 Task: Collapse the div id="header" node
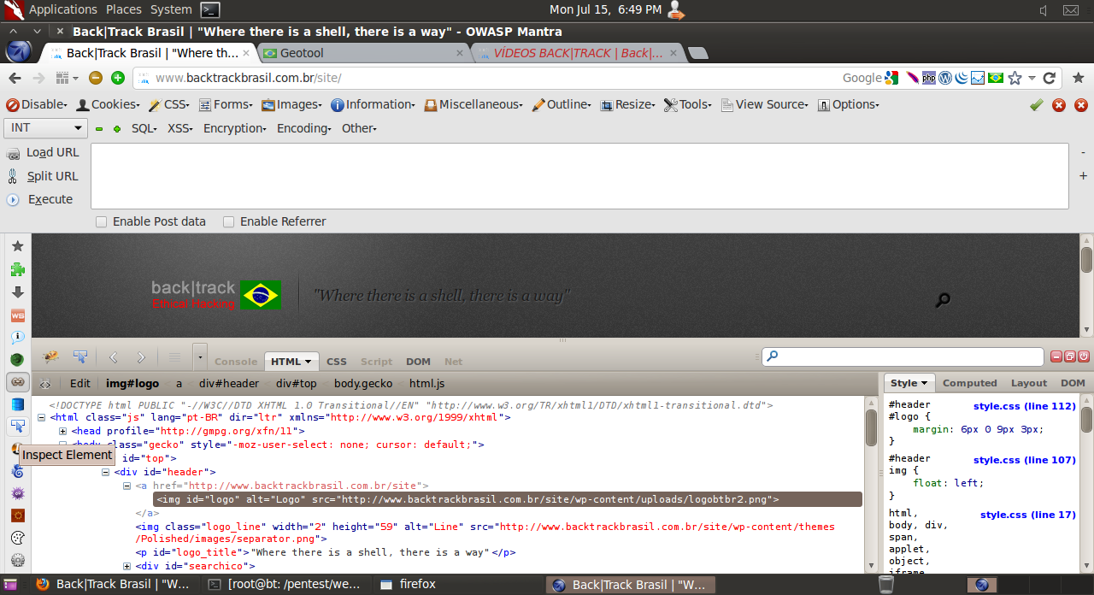point(106,472)
